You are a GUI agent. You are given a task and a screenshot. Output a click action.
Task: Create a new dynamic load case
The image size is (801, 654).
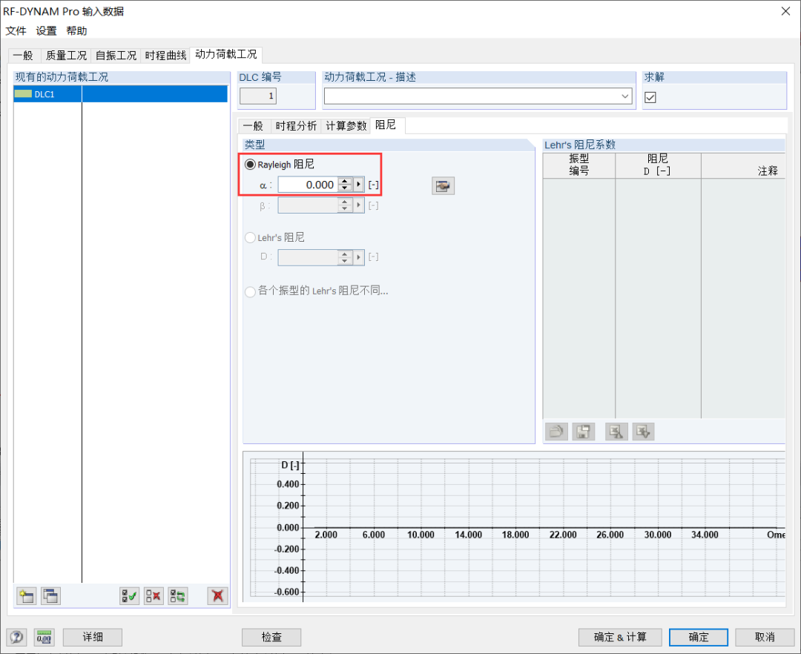pos(26,596)
